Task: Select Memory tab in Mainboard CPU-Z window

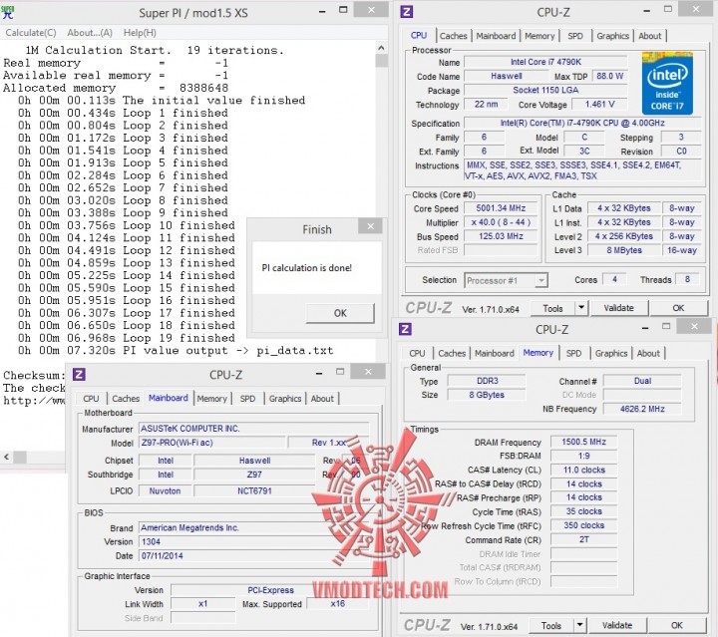Action: [x=211, y=399]
